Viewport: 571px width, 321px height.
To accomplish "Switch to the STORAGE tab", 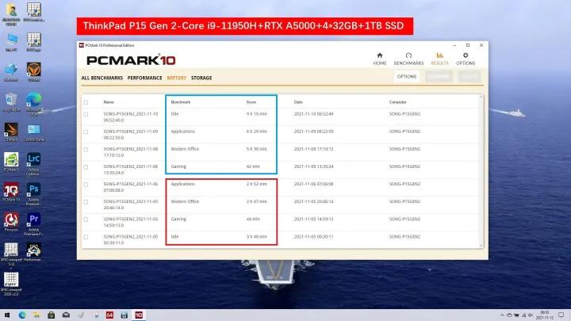I will tap(201, 78).
